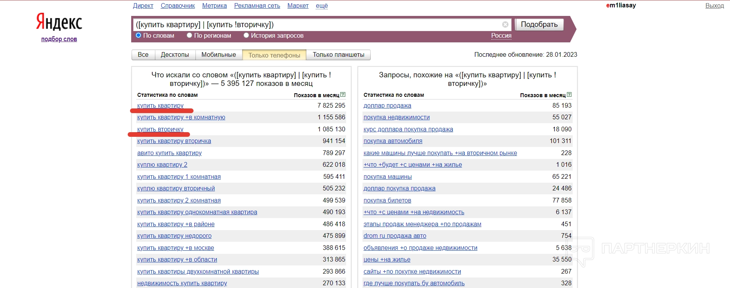Open '+что +будет +с ценами +на жилье' link
Screen dimensions: 730x288
[x=413, y=164]
